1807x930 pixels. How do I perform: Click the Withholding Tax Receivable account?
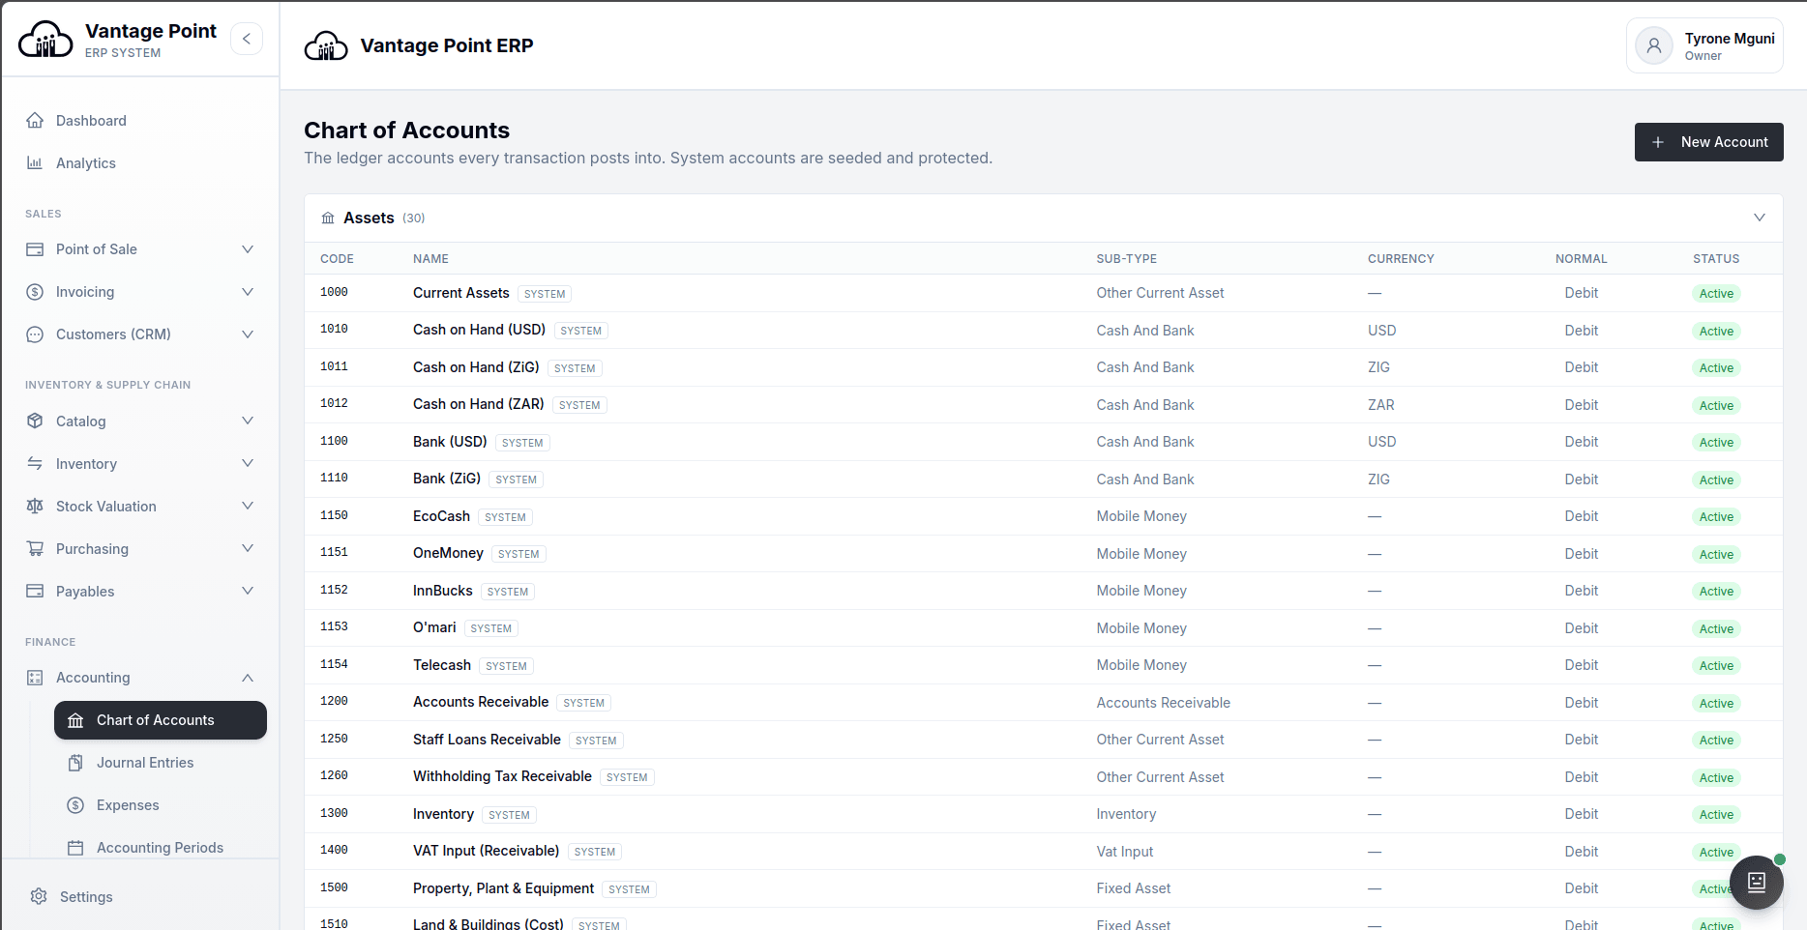[x=502, y=776]
